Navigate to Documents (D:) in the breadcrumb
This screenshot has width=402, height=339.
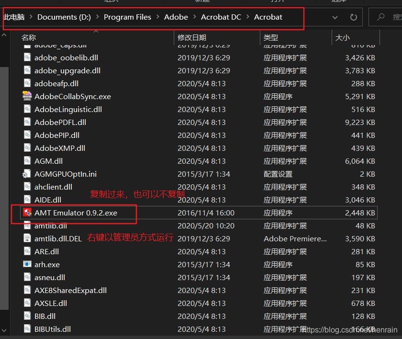pos(64,17)
